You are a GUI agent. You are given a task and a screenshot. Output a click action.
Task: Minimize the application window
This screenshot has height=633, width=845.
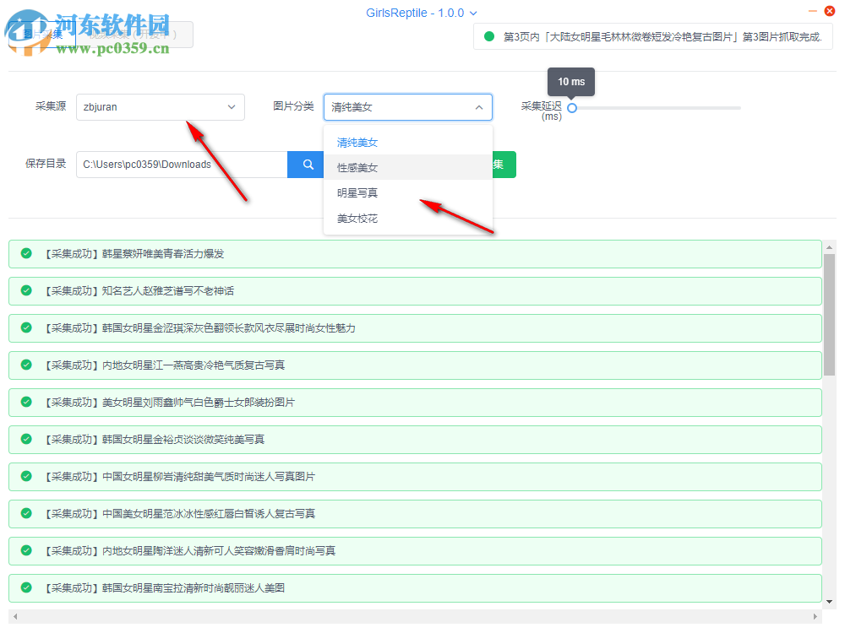tap(813, 11)
